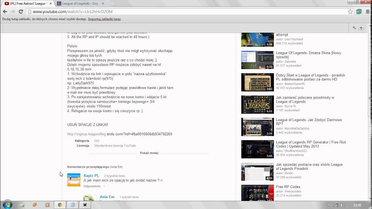Open the screen recorder taskbar window
Image resolution: width=372 pixels, height=209 pixels.
click(85, 205)
